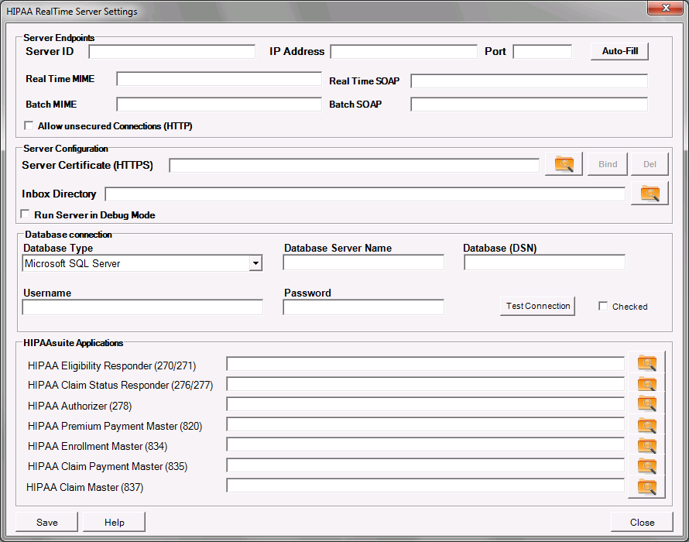
Task: Browse for HIPAA Enrollment Master (834) path
Action: pos(646,445)
